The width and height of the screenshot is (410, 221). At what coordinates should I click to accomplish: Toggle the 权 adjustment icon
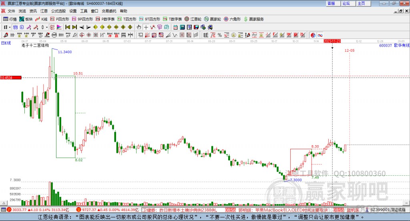click(x=52, y=27)
